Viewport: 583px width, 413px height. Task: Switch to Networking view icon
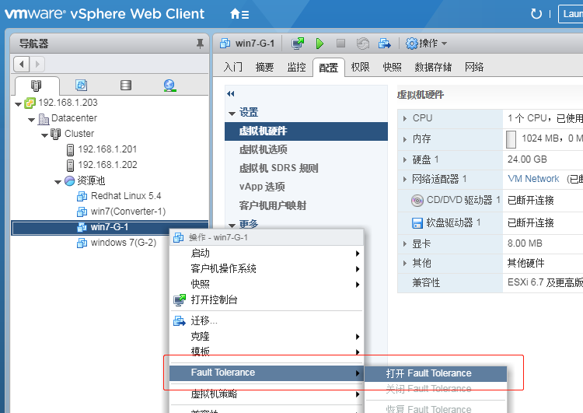click(169, 86)
